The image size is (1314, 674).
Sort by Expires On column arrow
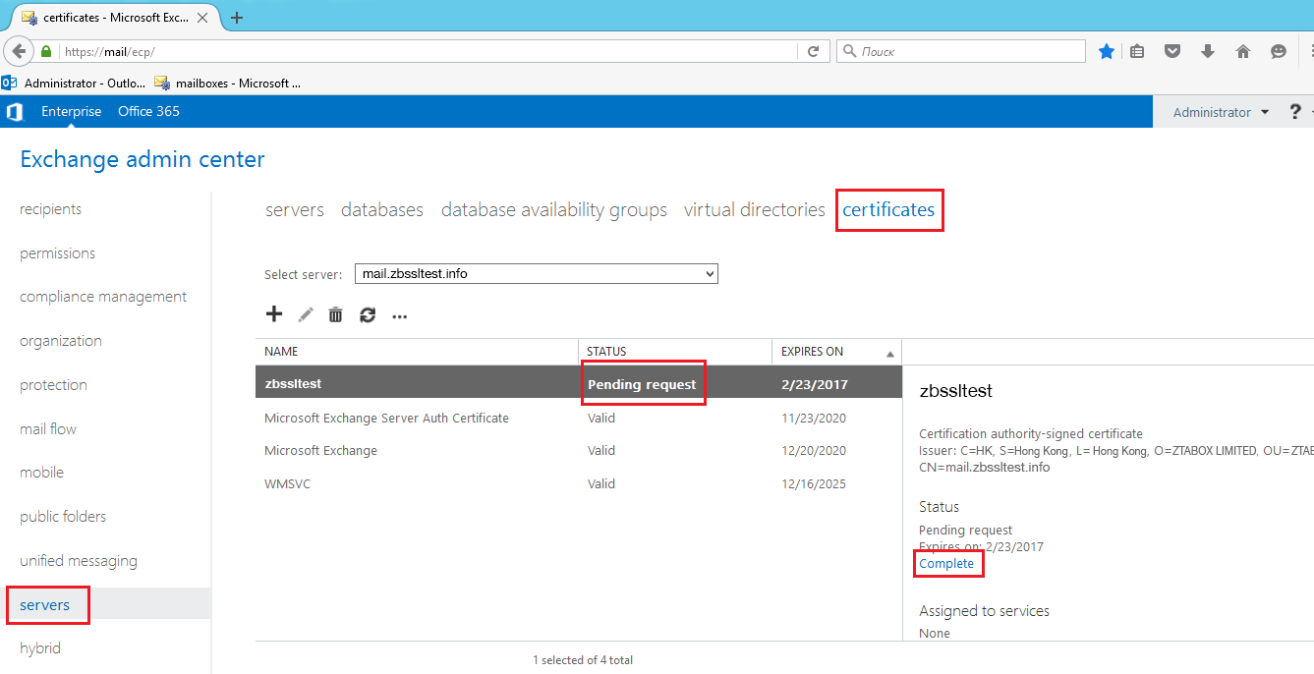coord(889,351)
